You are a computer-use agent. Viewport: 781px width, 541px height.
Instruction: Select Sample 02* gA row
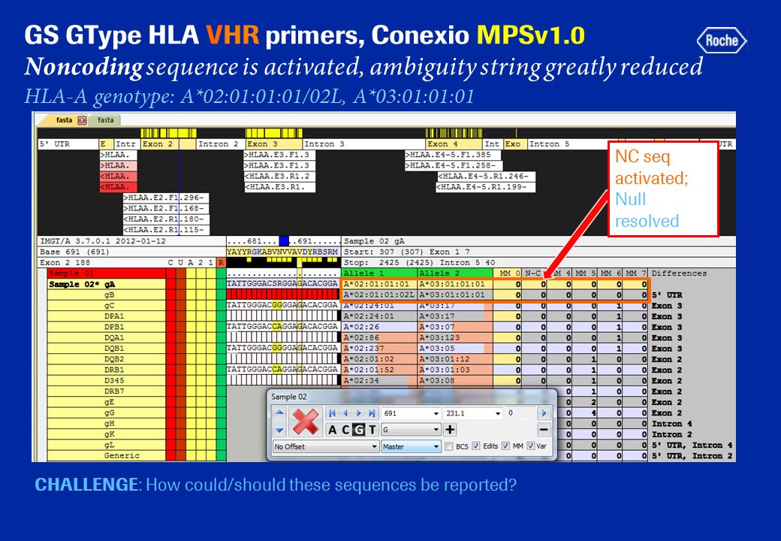(x=106, y=284)
